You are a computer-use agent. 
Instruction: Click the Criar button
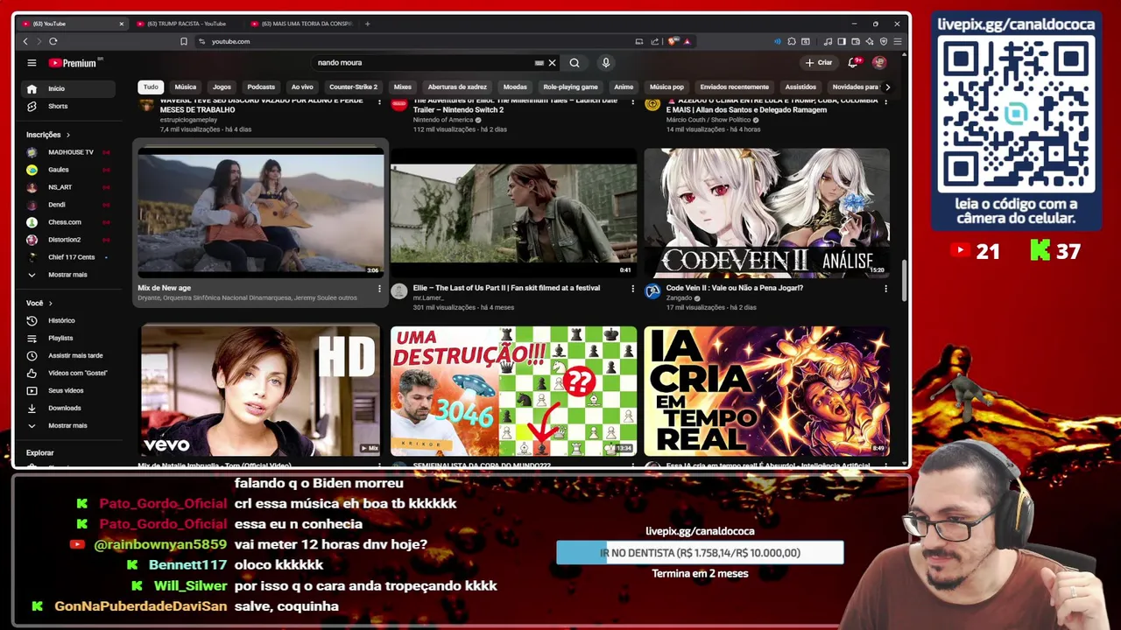click(819, 63)
